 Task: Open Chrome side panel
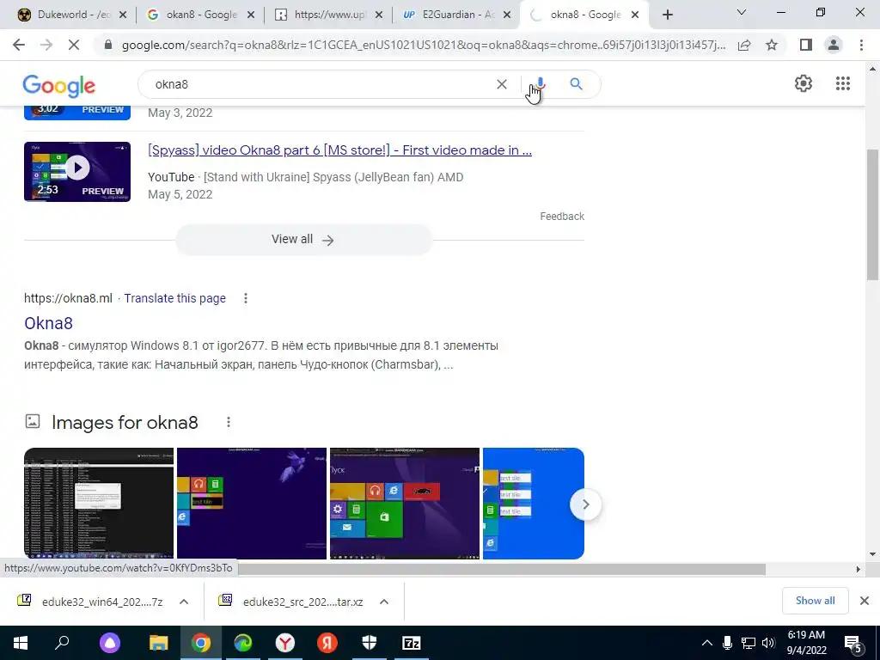[x=806, y=45]
